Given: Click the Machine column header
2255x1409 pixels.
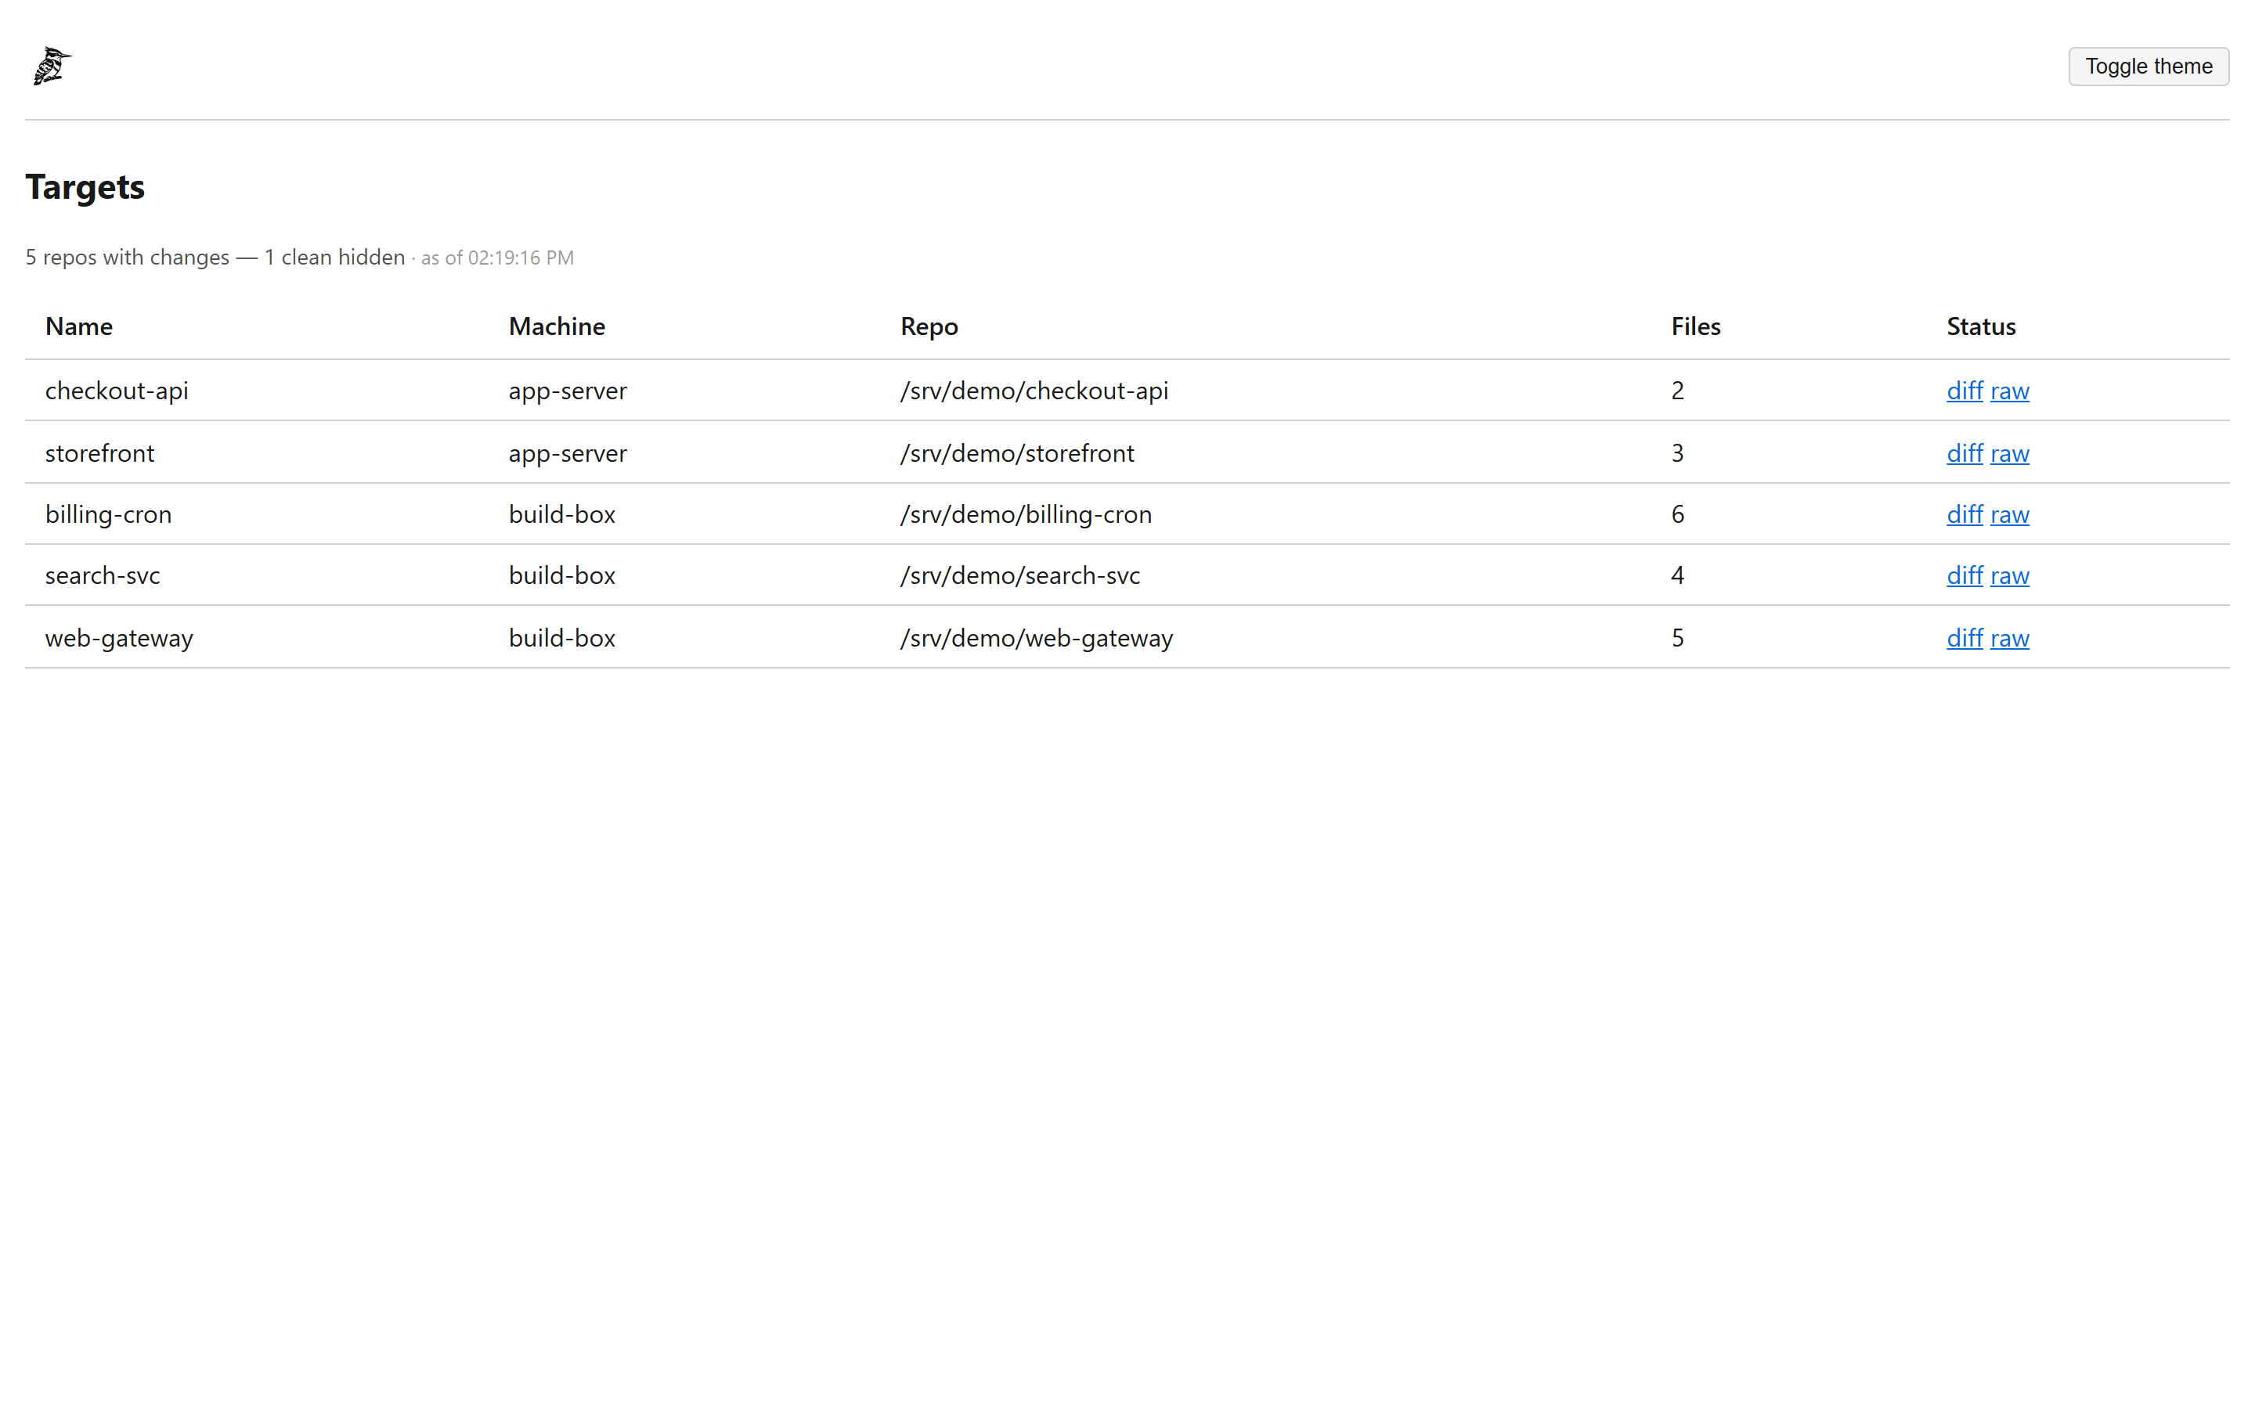Looking at the screenshot, I should [556, 326].
